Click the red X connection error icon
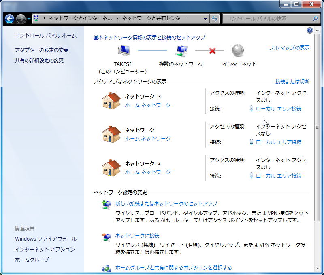The width and height of the screenshot is (324, 275). click(x=212, y=51)
